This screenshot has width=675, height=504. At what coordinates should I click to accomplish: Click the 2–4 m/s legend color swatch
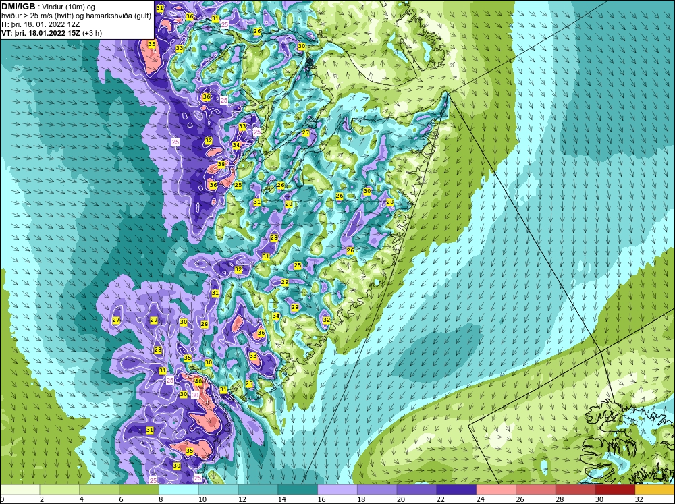(60, 489)
